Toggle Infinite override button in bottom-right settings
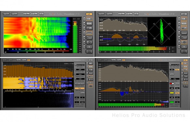The width and height of the screenshot is (190, 122). coord(177,84)
